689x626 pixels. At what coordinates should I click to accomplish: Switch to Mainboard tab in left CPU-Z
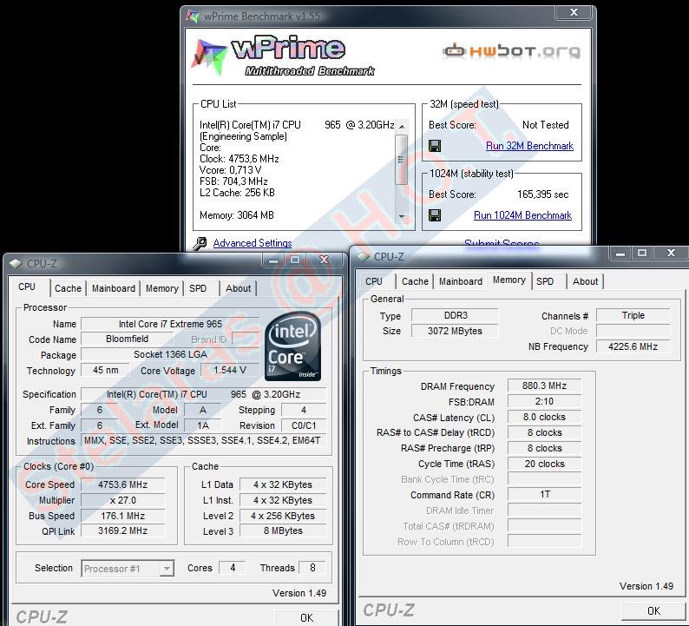pyautogui.click(x=114, y=288)
